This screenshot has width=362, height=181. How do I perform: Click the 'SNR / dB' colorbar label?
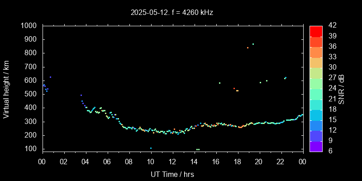(x=342, y=88)
